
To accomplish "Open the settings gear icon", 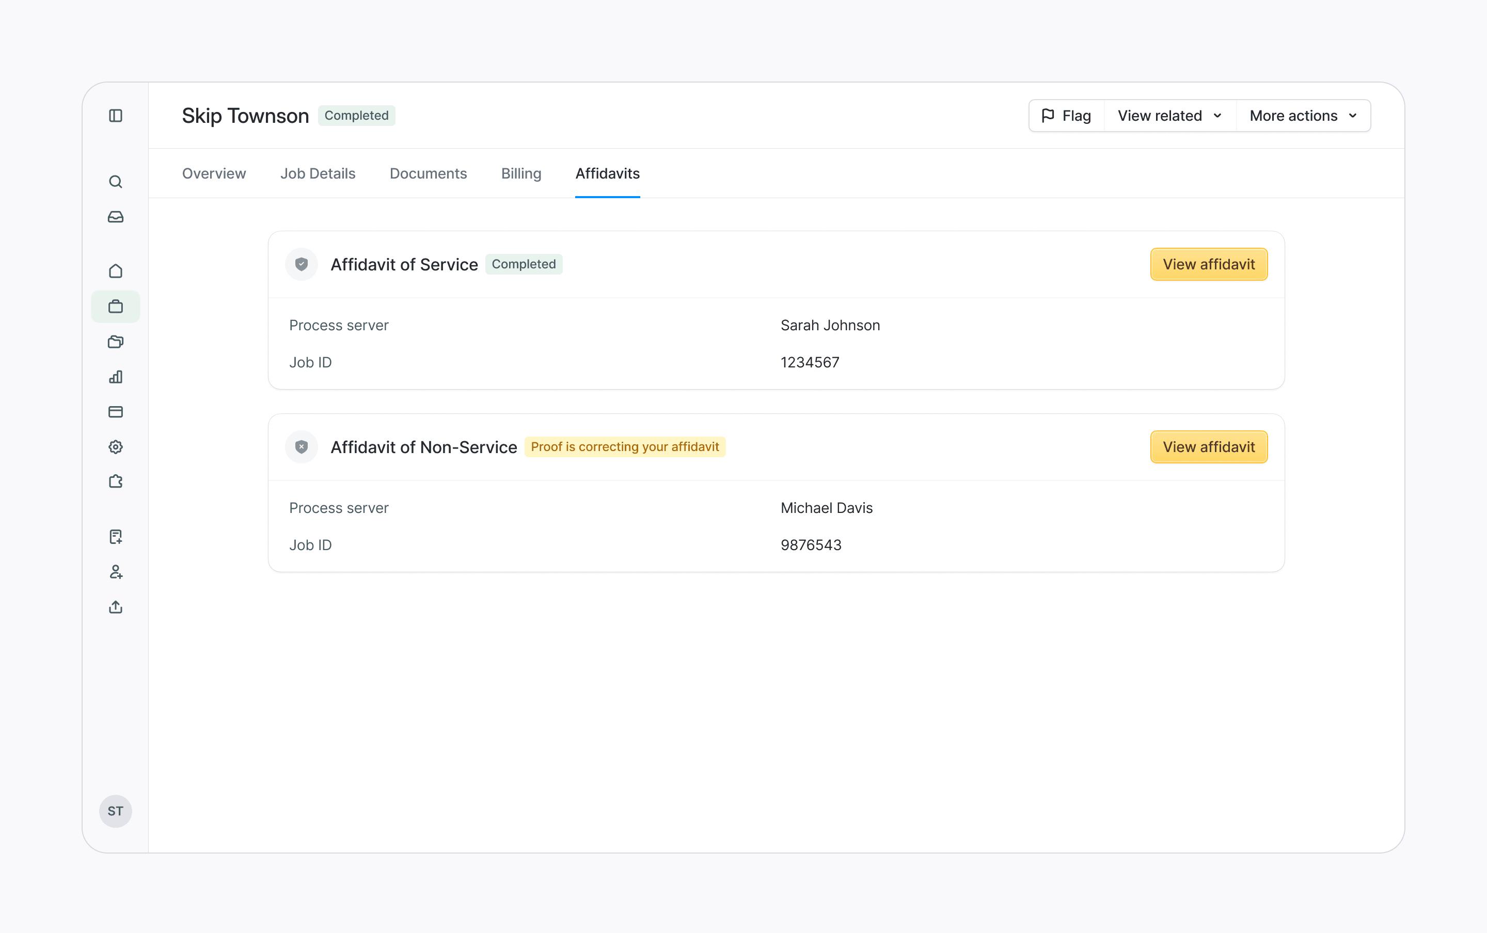I will 116,447.
